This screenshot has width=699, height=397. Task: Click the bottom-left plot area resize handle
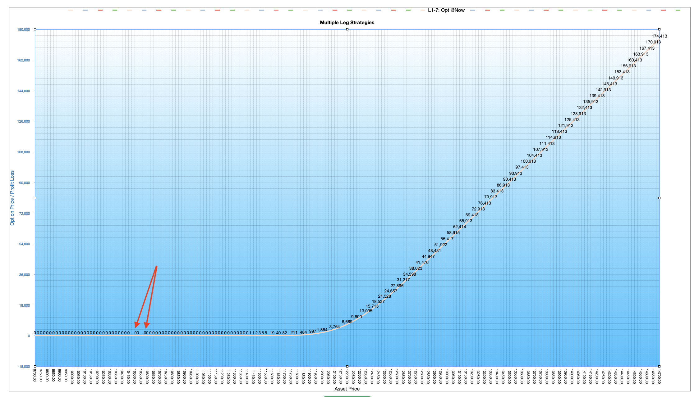35,366
